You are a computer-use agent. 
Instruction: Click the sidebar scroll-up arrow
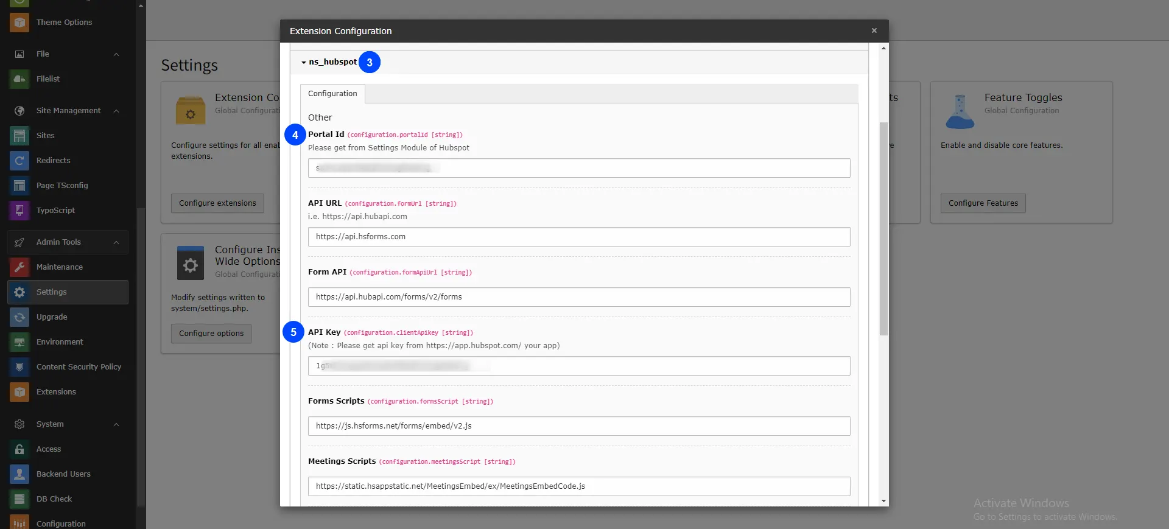141,5
